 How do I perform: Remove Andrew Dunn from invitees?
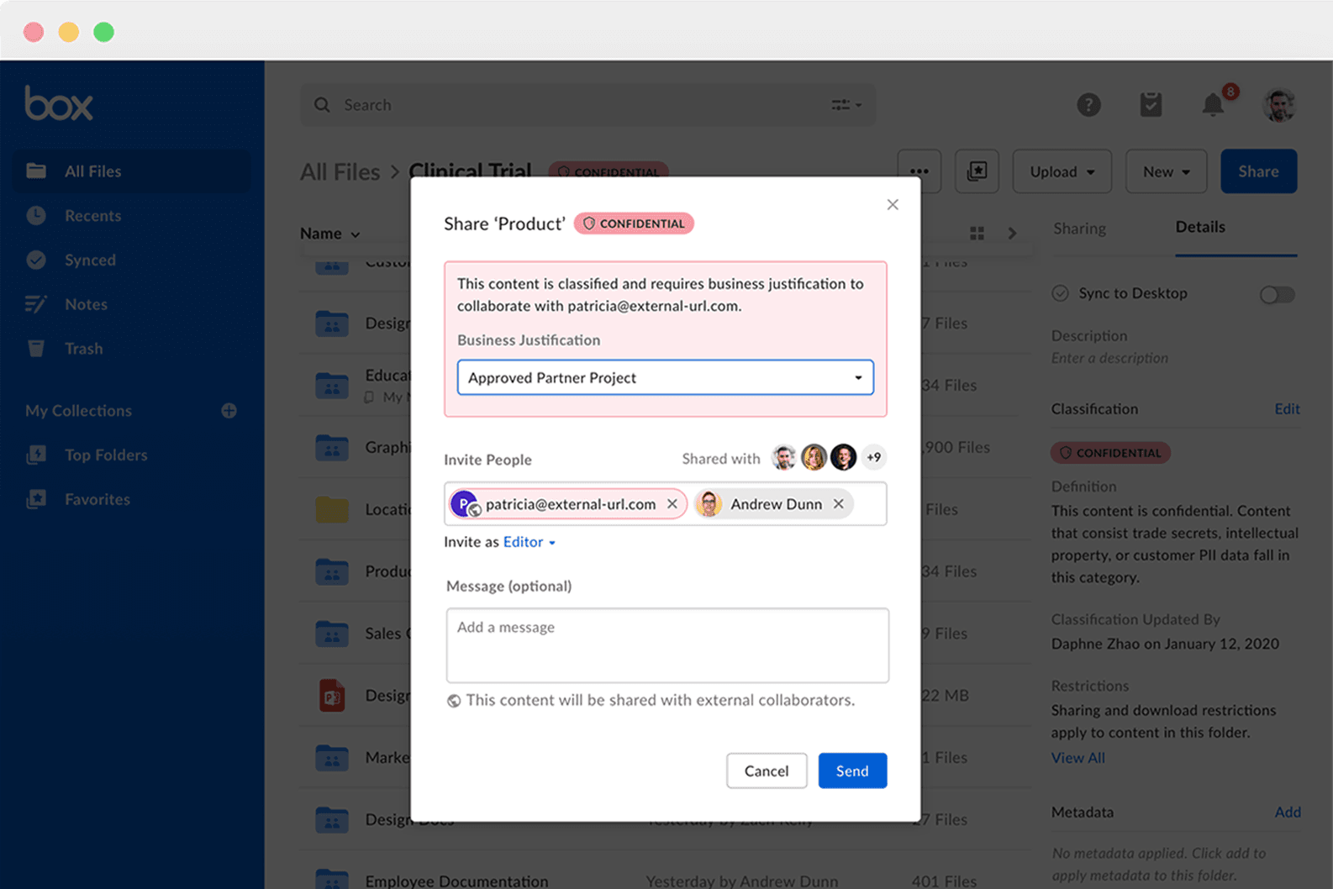click(838, 504)
